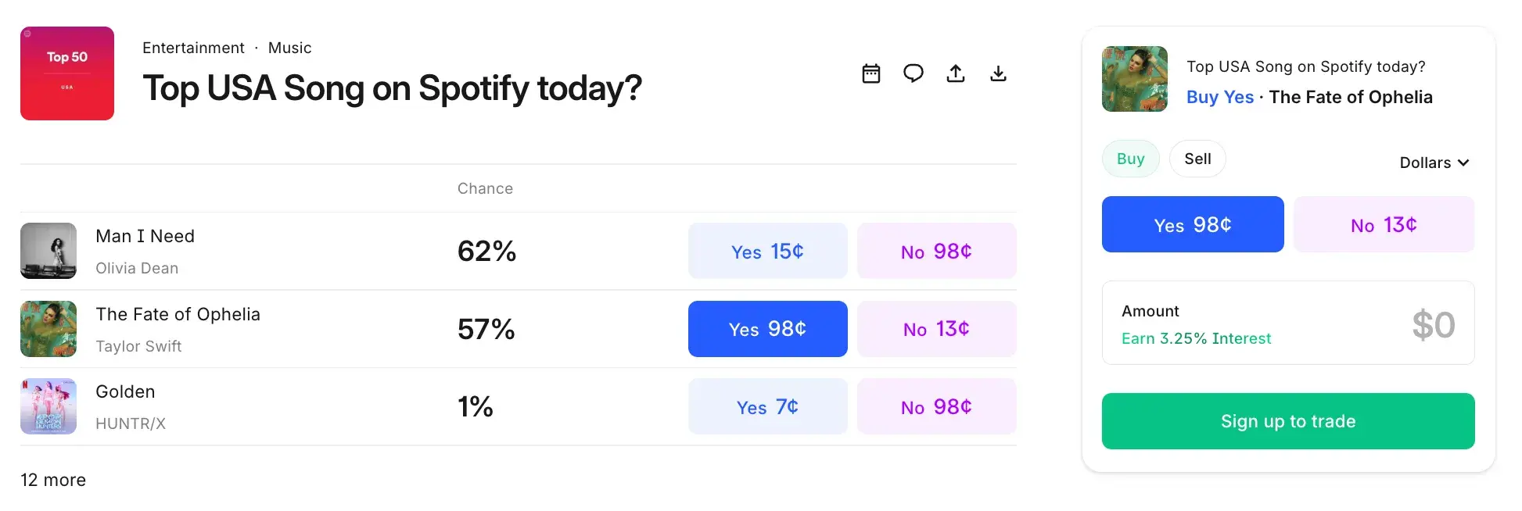
Task: Click The Fate of Ophelia thumbnail in trade panel
Action: tap(1134, 79)
